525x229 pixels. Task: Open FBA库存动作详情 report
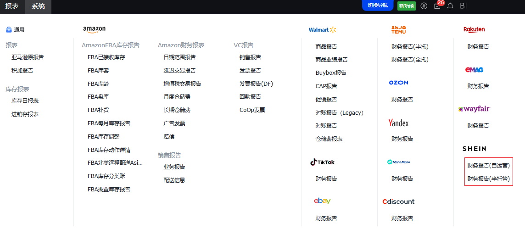pos(109,150)
